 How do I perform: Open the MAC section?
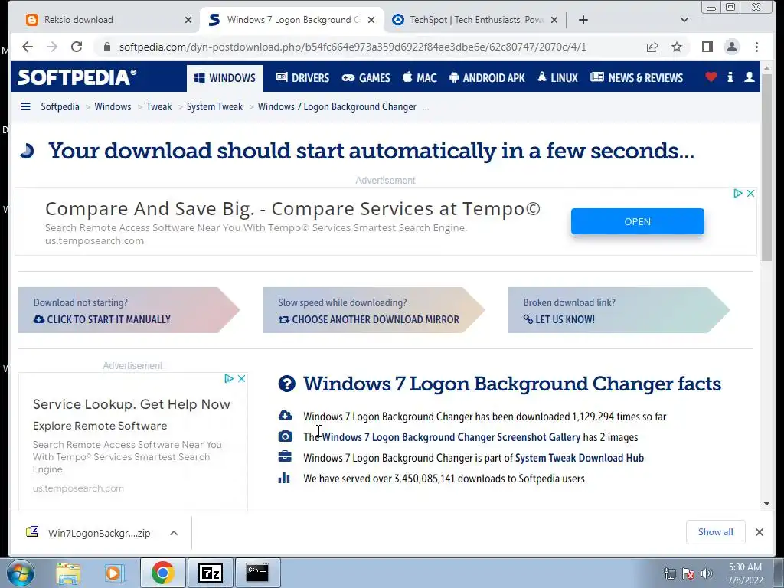coord(420,77)
